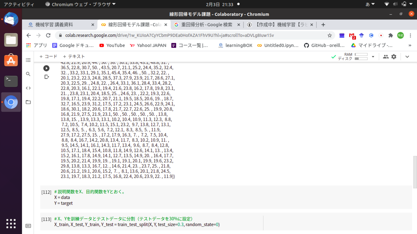Select code cell [113] with train_test_split
This screenshot has height=234, width=417.
click(x=226, y=222)
